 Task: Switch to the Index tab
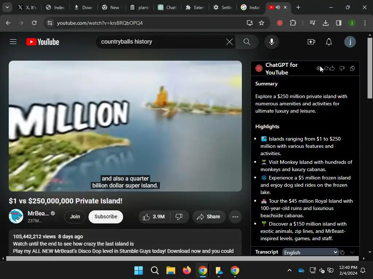(55, 8)
